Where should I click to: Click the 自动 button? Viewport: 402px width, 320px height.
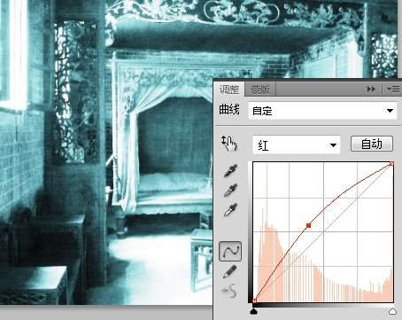tap(372, 144)
